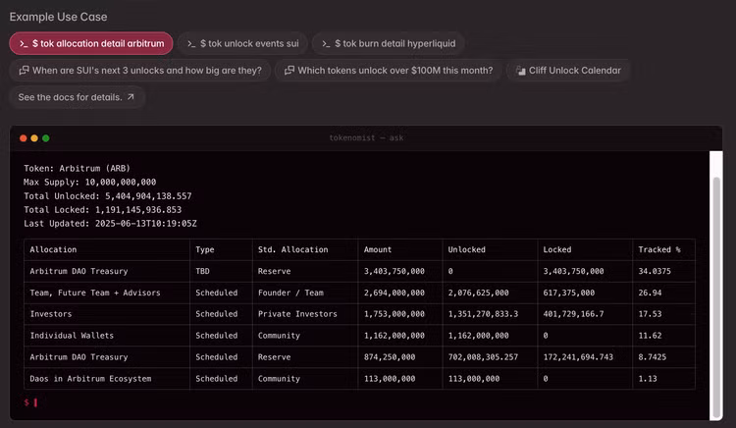The height and width of the screenshot is (428, 736).
Task: Click 'Last Updated: 2025-06-13T10:19:05Z' line
Action: pyautogui.click(x=110, y=224)
